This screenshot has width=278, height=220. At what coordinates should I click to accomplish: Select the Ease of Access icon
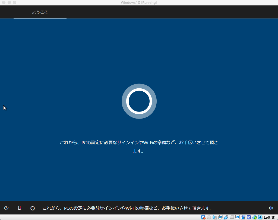click(6, 208)
